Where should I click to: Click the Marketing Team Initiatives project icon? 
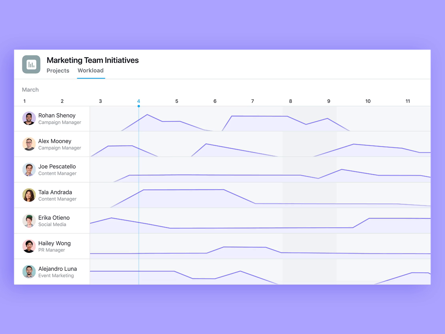(31, 64)
